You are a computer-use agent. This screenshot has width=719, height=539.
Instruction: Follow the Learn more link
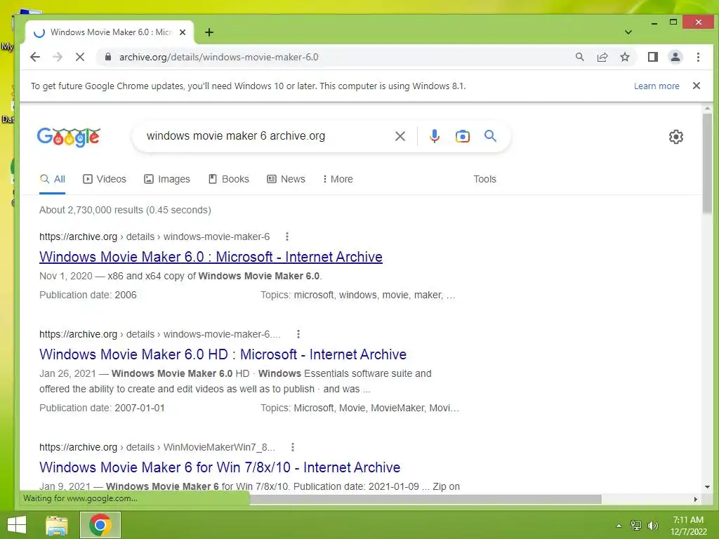click(x=657, y=86)
